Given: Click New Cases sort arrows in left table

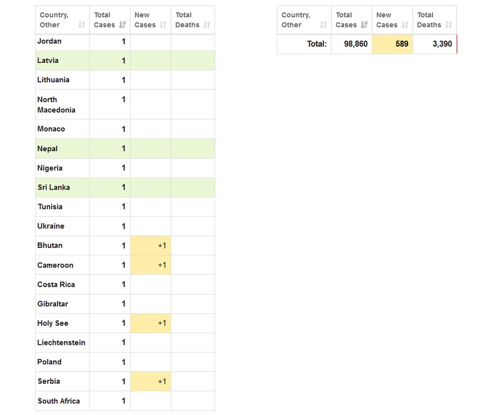Looking at the screenshot, I should [163, 25].
